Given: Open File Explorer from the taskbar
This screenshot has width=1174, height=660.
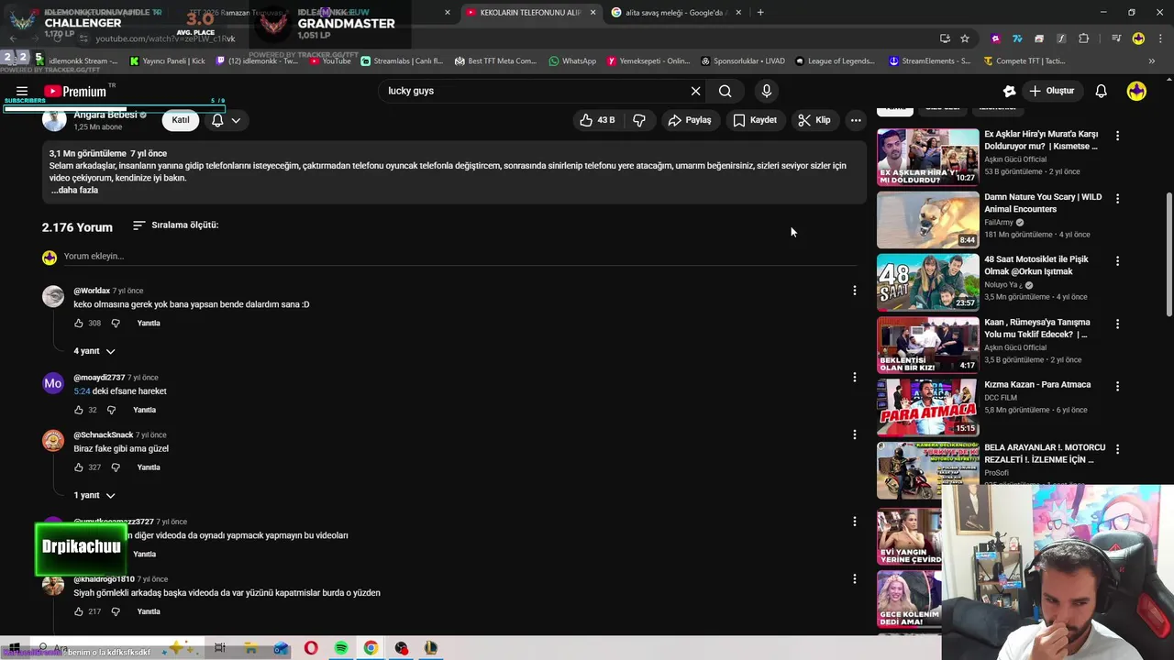Looking at the screenshot, I should pos(250,648).
